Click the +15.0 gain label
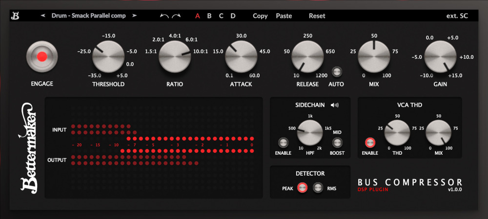Viewport: 488px width, 219px height. [455, 75]
